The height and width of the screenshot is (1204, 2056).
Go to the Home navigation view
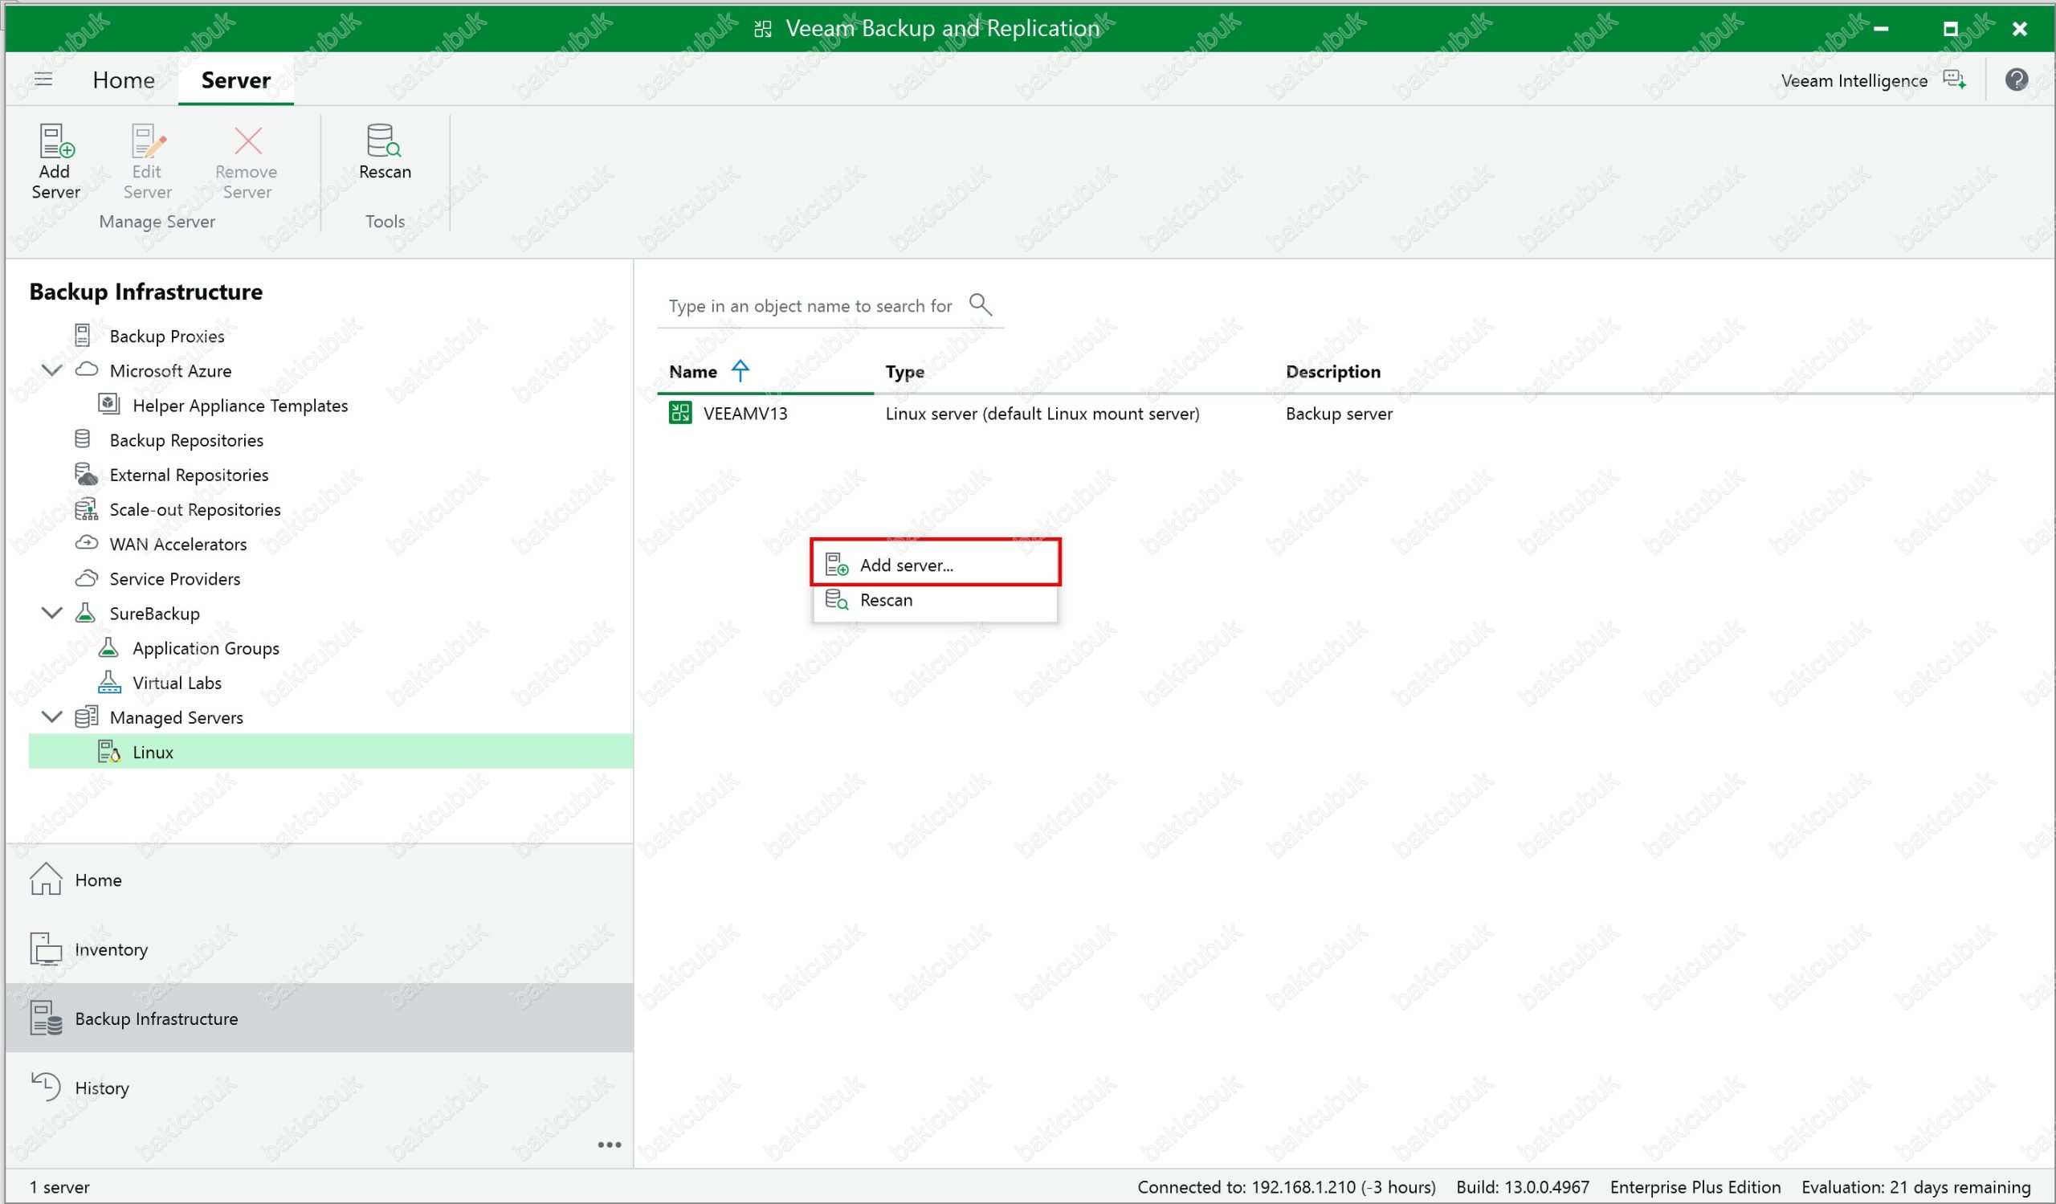tap(319, 880)
